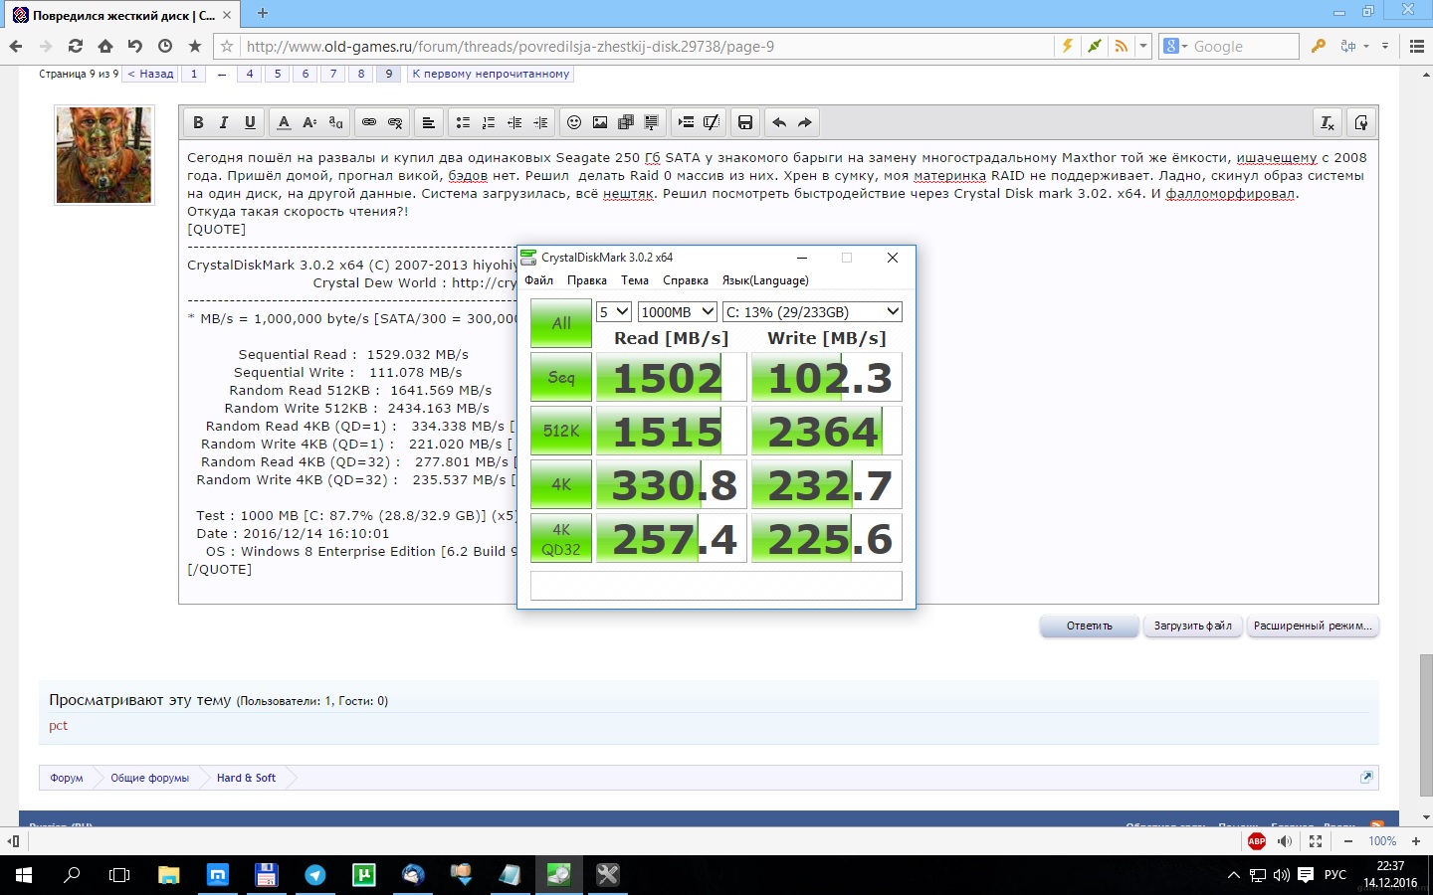Click the remove formatting icon
The width and height of the screenshot is (1433, 895).
point(1327,122)
